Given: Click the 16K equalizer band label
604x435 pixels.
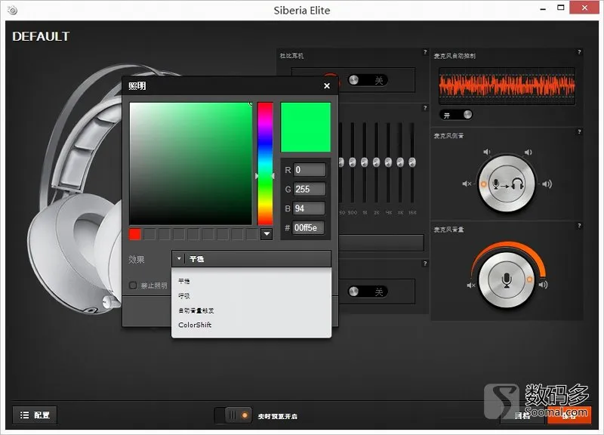Looking at the screenshot, I should pyautogui.click(x=412, y=213).
